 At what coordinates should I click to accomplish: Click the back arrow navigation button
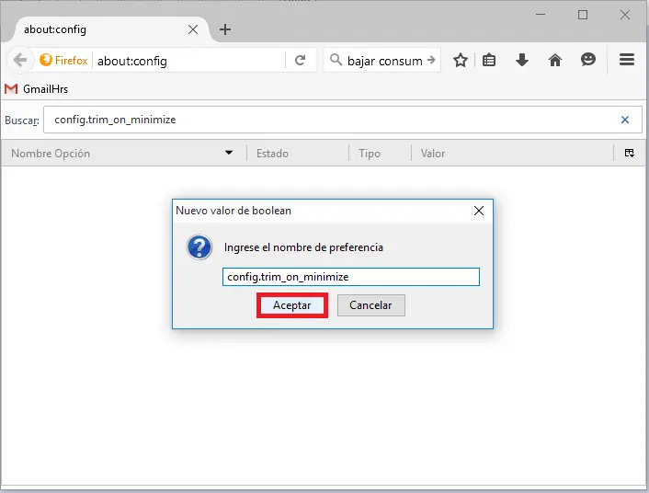pos(20,61)
